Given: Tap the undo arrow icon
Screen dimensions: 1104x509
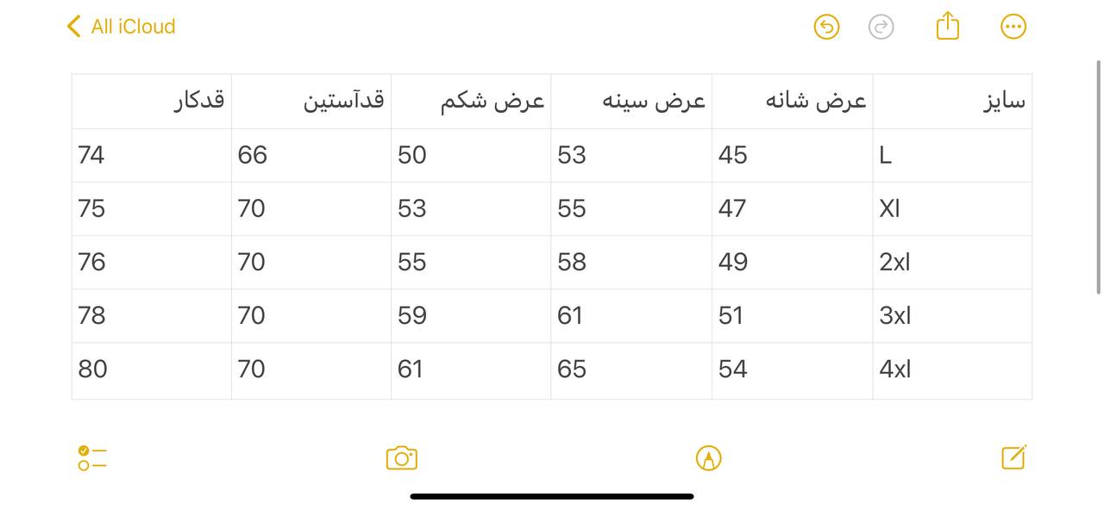Looking at the screenshot, I should point(826,27).
